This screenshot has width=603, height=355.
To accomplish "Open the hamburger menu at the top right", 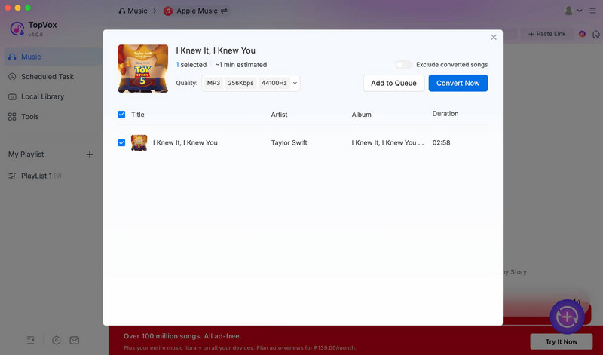I will click(592, 11).
